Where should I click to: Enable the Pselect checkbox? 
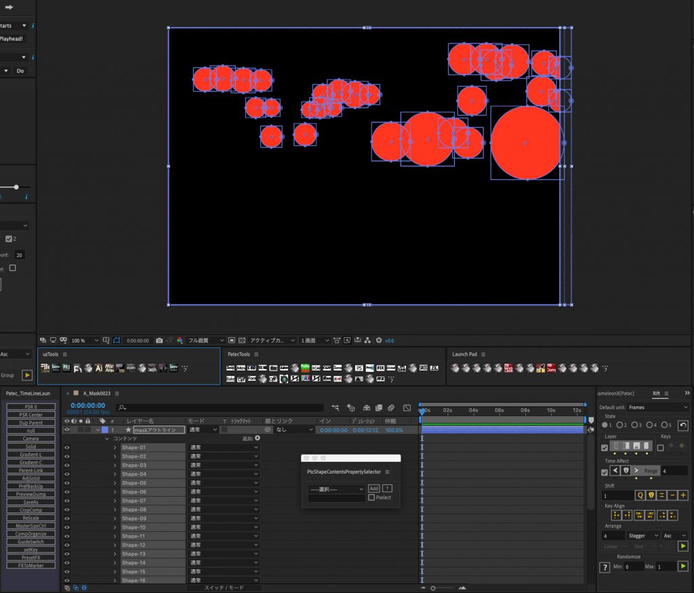371,497
